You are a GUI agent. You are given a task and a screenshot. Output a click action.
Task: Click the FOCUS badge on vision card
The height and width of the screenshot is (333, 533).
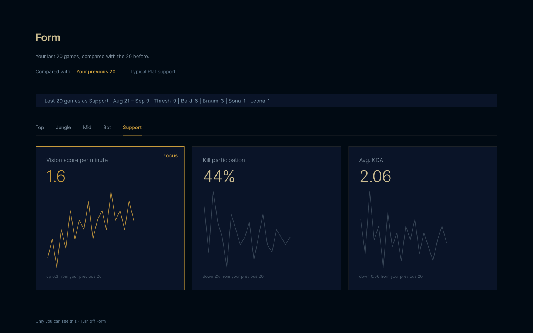pos(171,156)
